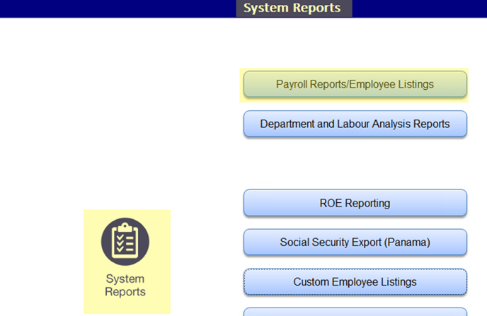Click the System Reports header title
487x316 pixels.
292,8
